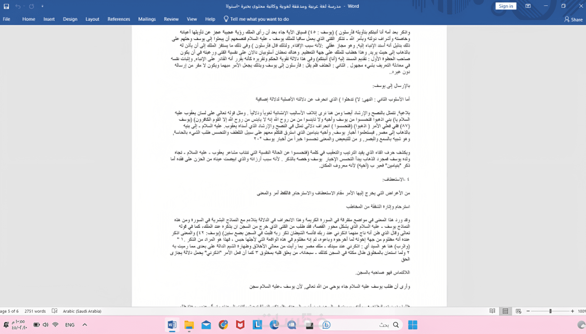The image size is (586, 334).
Task: Change language via Arabic (Saudi Arabia)
Action: 82,311
